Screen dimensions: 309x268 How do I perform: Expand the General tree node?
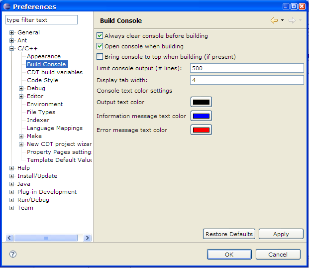point(12,32)
